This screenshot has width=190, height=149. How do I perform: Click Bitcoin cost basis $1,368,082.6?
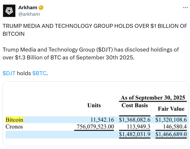pos(135,120)
